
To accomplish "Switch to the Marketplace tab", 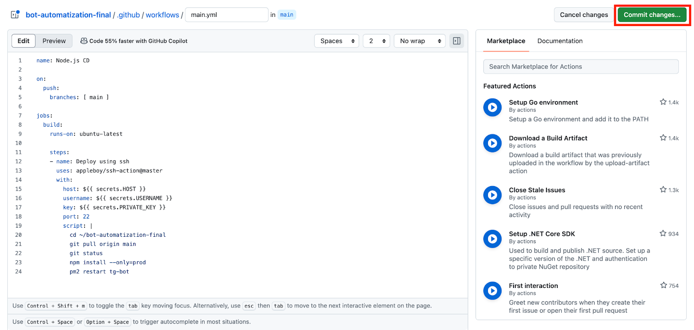I will tap(506, 41).
